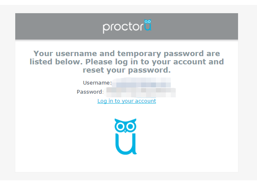Select the blurred password value
The height and width of the screenshot is (184, 257).
141,92
